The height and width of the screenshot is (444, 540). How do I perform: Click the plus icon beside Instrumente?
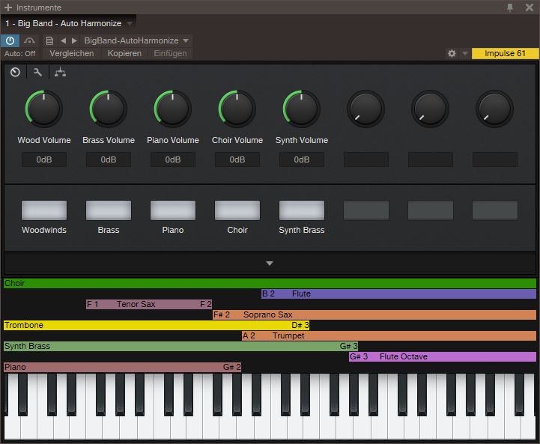[x=8, y=7]
